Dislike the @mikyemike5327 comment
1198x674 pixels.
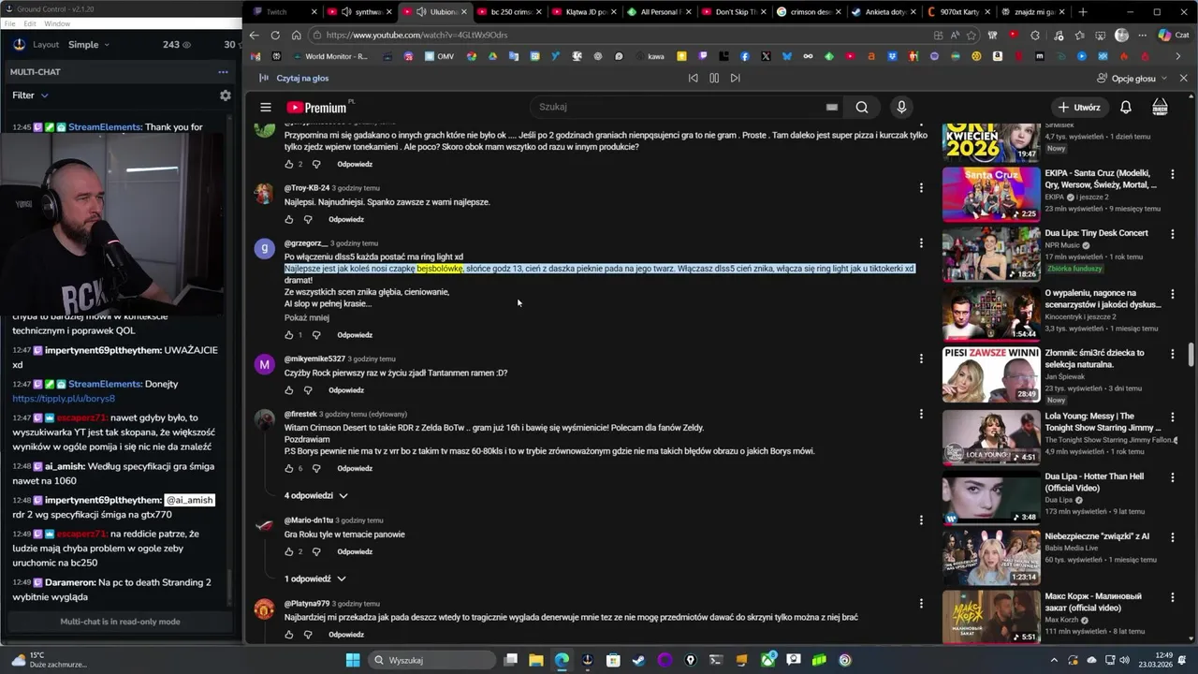308,390
